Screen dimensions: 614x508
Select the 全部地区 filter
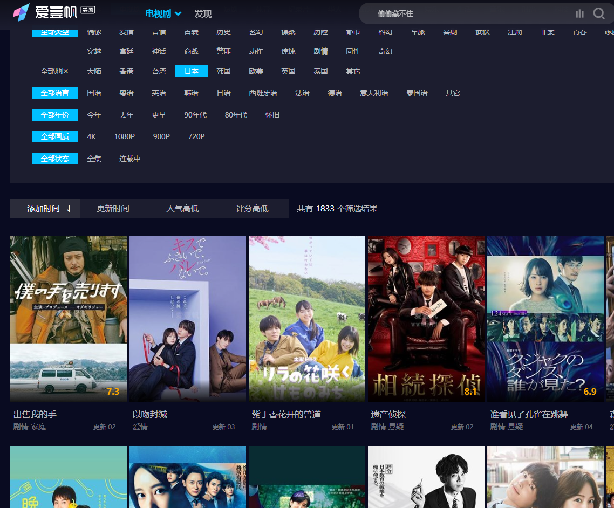click(55, 71)
